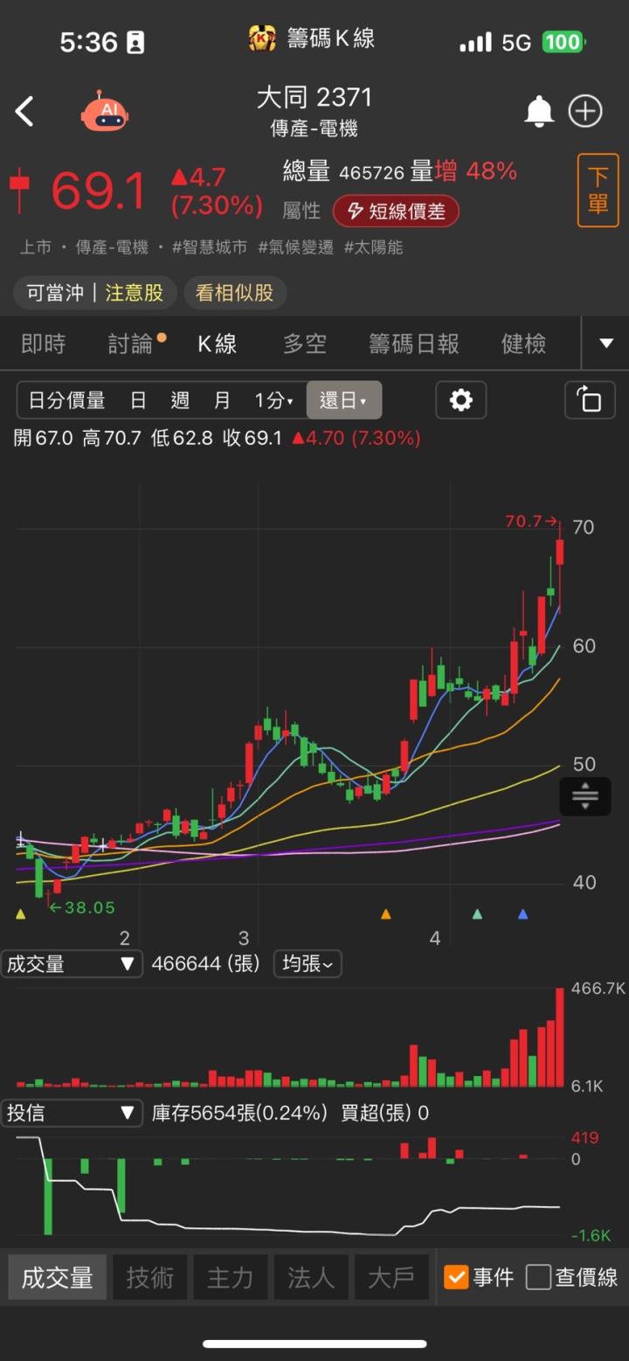The height and width of the screenshot is (1361, 629).
Task: Tap the 傳產-電機 category under stock name
Action: [314, 129]
